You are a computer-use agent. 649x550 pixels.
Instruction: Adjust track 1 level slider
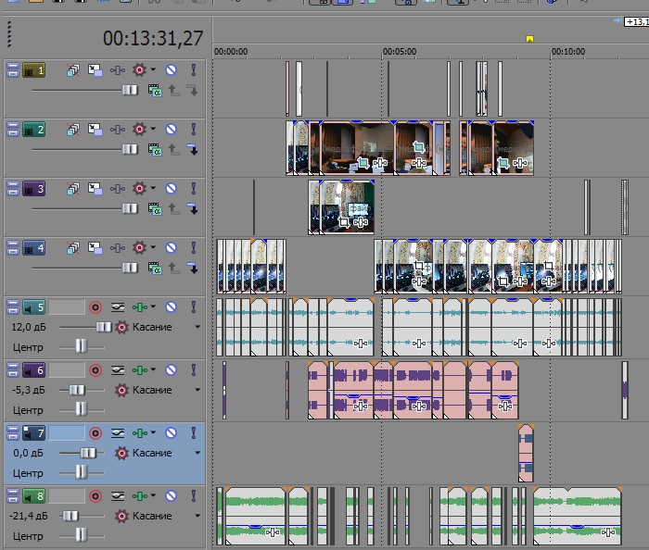click(x=130, y=90)
